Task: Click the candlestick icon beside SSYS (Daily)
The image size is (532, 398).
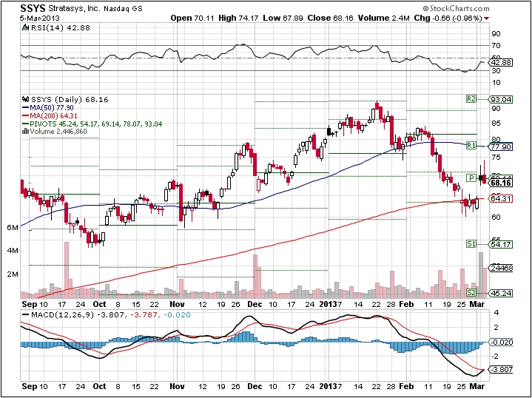Action: pos(25,99)
